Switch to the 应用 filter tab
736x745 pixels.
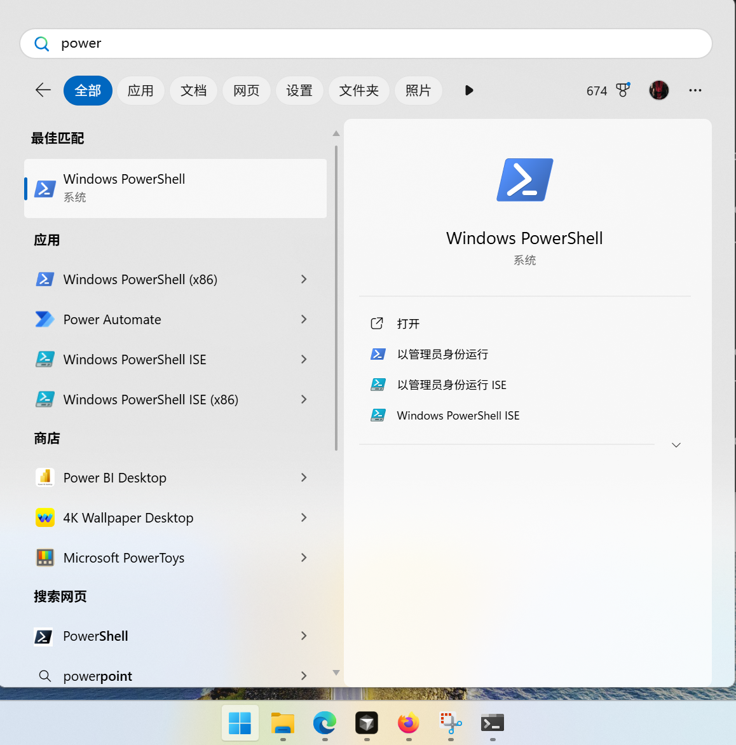tap(140, 90)
